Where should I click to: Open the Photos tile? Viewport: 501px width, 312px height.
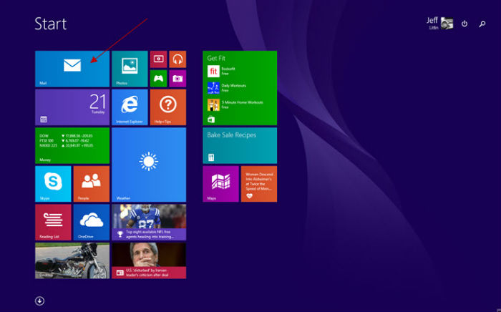(x=130, y=69)
